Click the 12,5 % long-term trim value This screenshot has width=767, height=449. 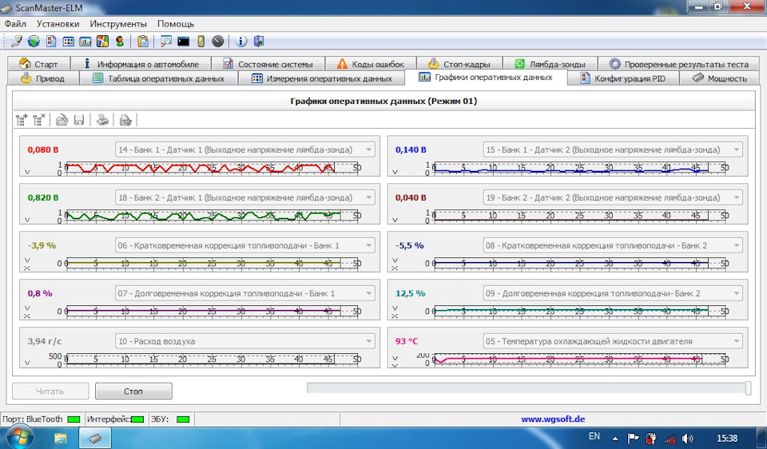click(411, 293)
